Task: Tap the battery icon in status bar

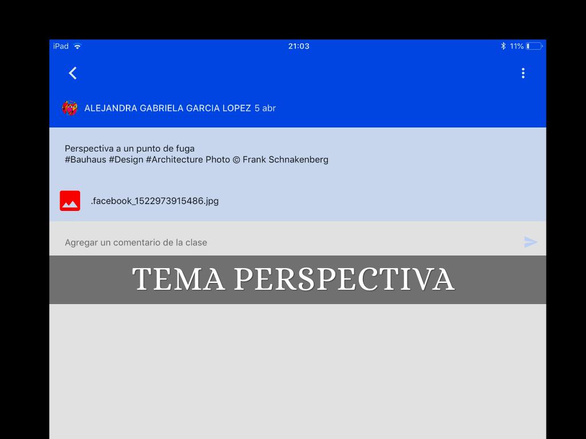Action: point(534,46)
